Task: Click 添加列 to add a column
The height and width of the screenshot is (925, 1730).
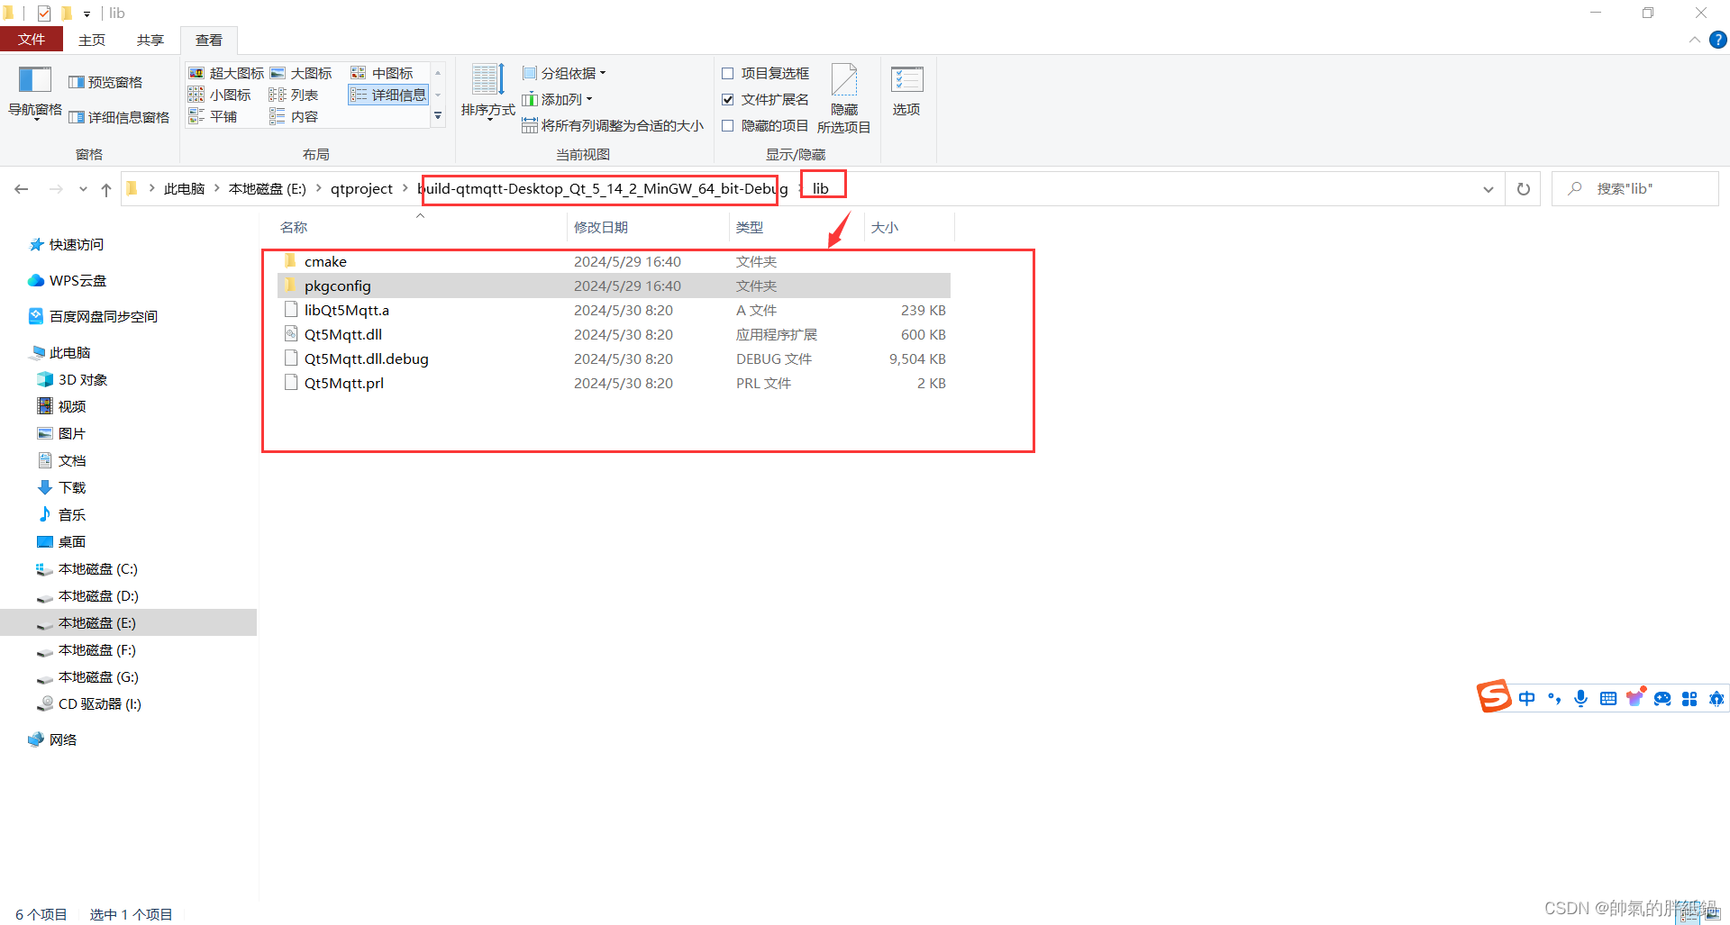Action: 559,99
